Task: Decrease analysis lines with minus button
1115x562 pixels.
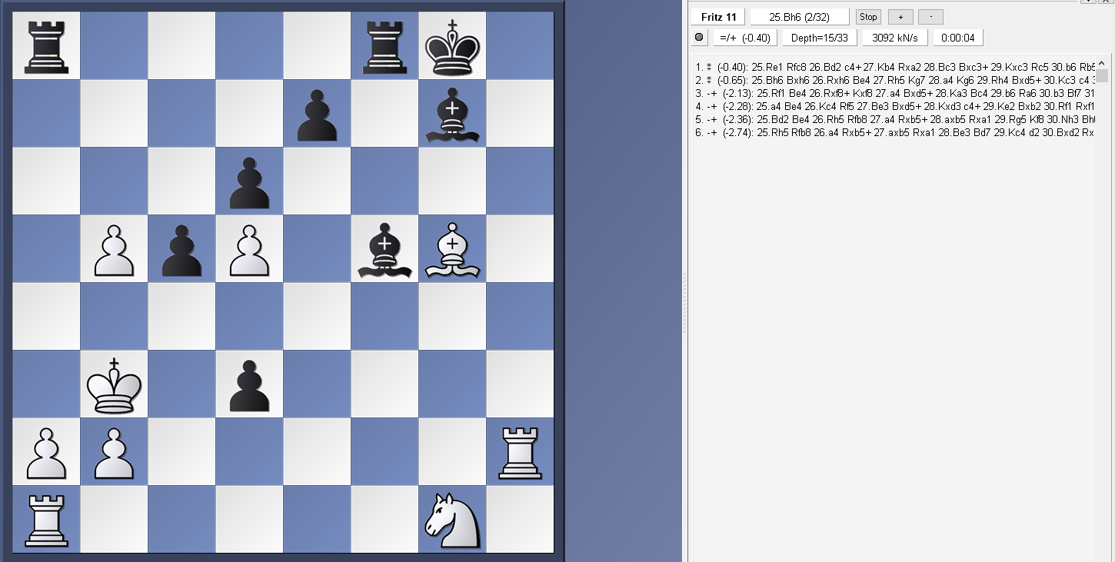Action: [930, 17]
